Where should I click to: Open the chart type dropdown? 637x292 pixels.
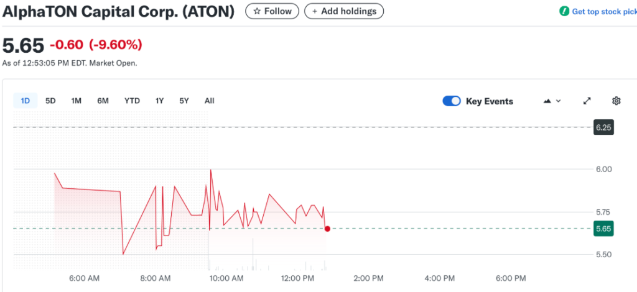552,101
